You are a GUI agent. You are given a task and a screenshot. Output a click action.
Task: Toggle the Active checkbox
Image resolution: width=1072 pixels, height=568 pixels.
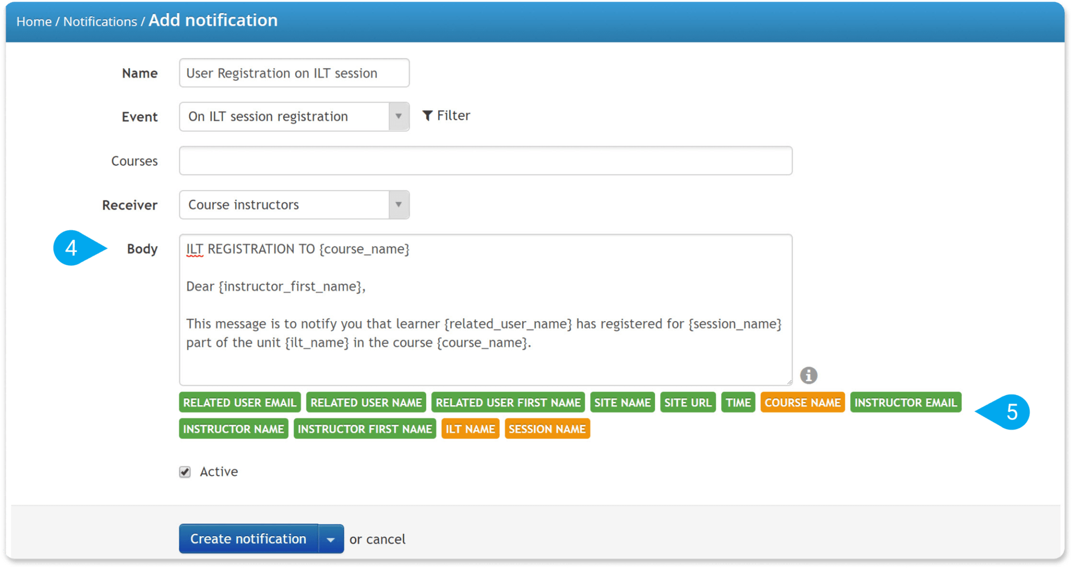click(x=185, y=472)
